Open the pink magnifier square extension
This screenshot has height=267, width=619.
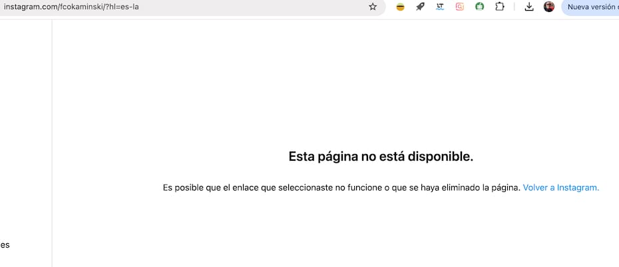[x=459, y=7]
